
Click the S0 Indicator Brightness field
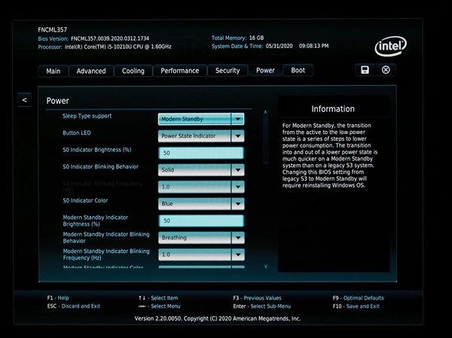tap(201, 153)
